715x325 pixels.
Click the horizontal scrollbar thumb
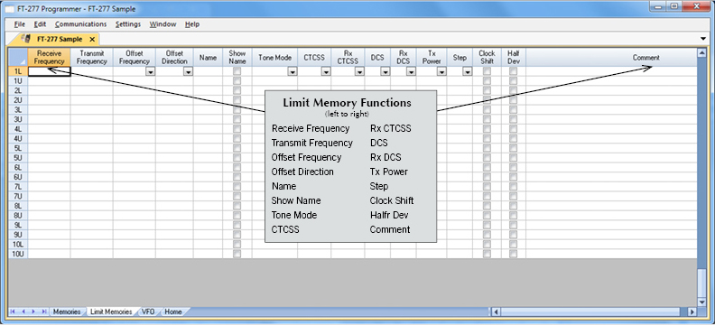click(590, 311)
